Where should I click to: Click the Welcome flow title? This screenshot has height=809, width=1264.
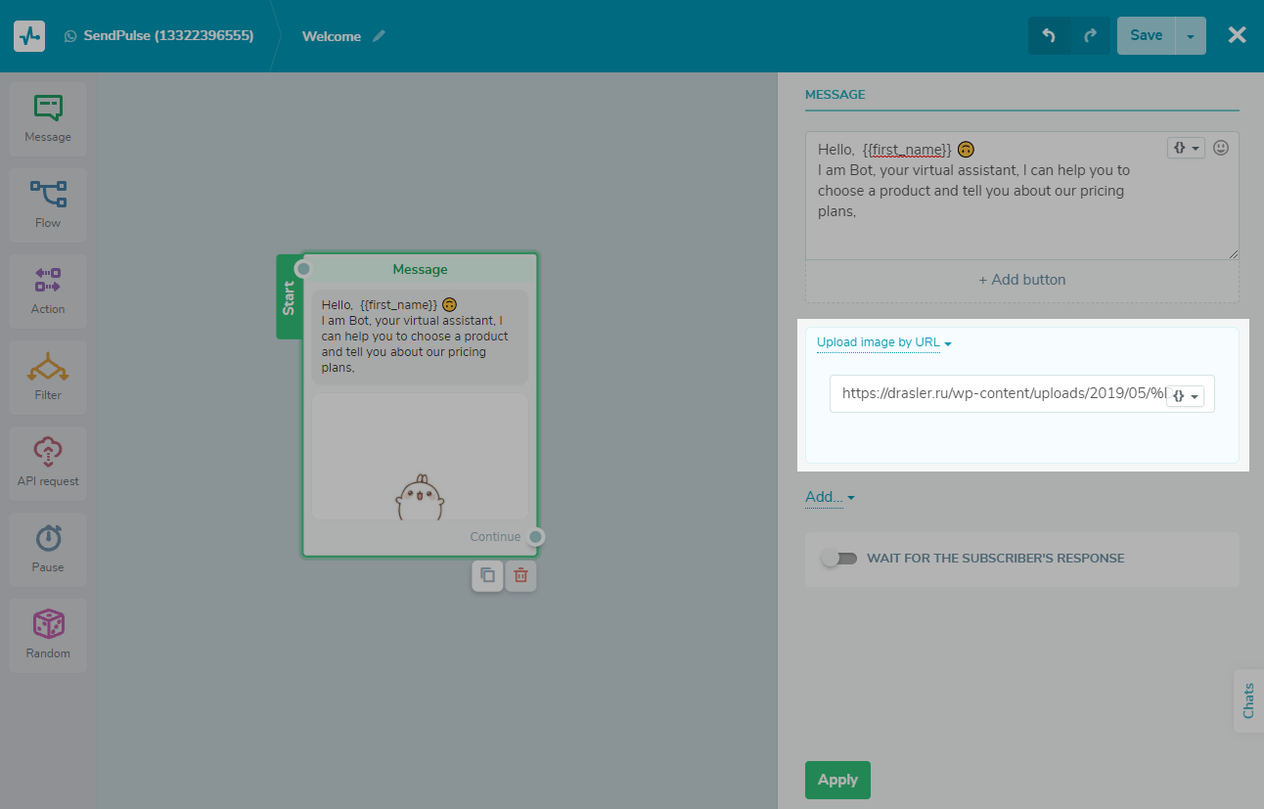click(x=332, y=36)
